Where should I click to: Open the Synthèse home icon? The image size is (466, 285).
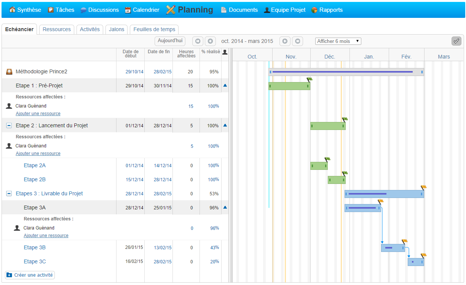click(x=12, y=10)
